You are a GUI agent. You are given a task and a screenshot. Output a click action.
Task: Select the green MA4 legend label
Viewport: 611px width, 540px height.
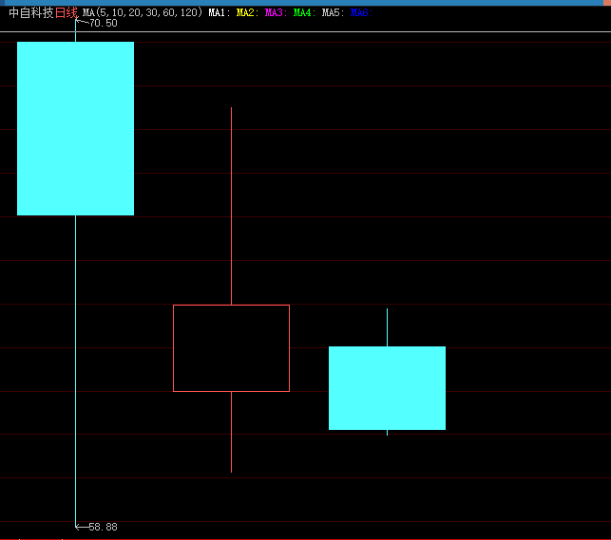pos(304,13)
